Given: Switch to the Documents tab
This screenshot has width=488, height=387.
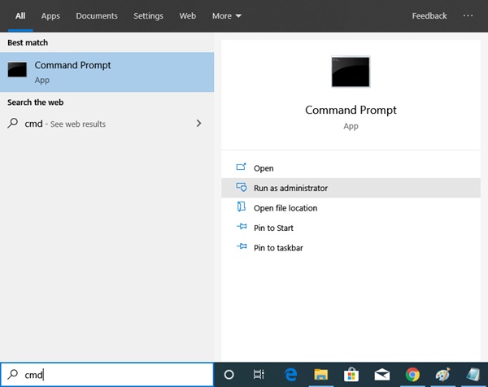Looking at the screenshot, I should (x=97, y=15).
